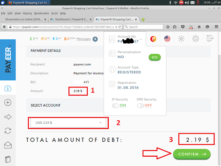The width and height of the screenshot is (221, 166).
Task: Reload the page with the refresh icon
Action: pos(120,27)
